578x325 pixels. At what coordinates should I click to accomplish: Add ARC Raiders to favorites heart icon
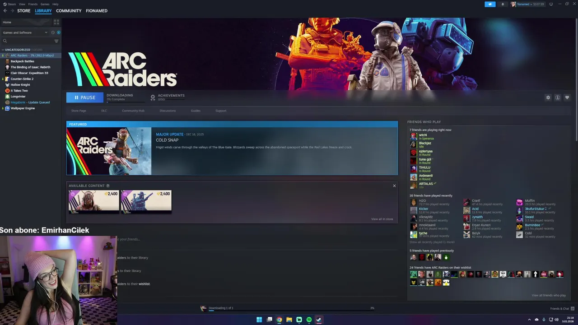coord(567,97)
